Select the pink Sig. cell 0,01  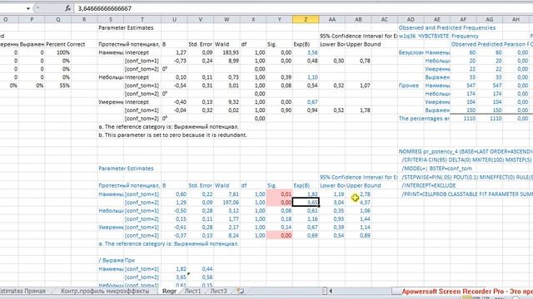280,194
